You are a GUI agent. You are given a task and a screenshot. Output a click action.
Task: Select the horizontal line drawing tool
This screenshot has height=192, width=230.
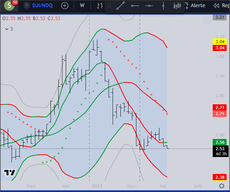149,6
